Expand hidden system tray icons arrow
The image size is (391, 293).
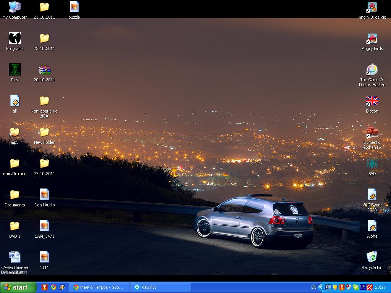(x=321, y=287)
